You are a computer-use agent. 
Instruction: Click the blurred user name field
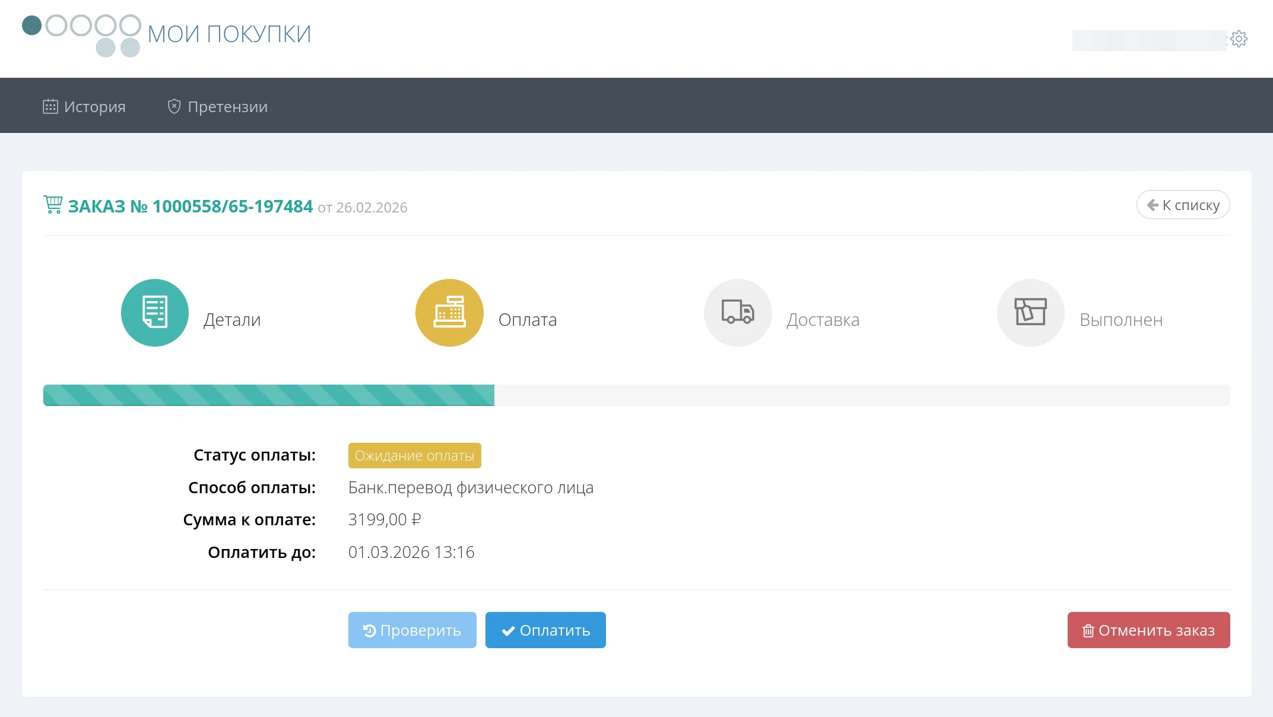click(x=1148, y=40)
